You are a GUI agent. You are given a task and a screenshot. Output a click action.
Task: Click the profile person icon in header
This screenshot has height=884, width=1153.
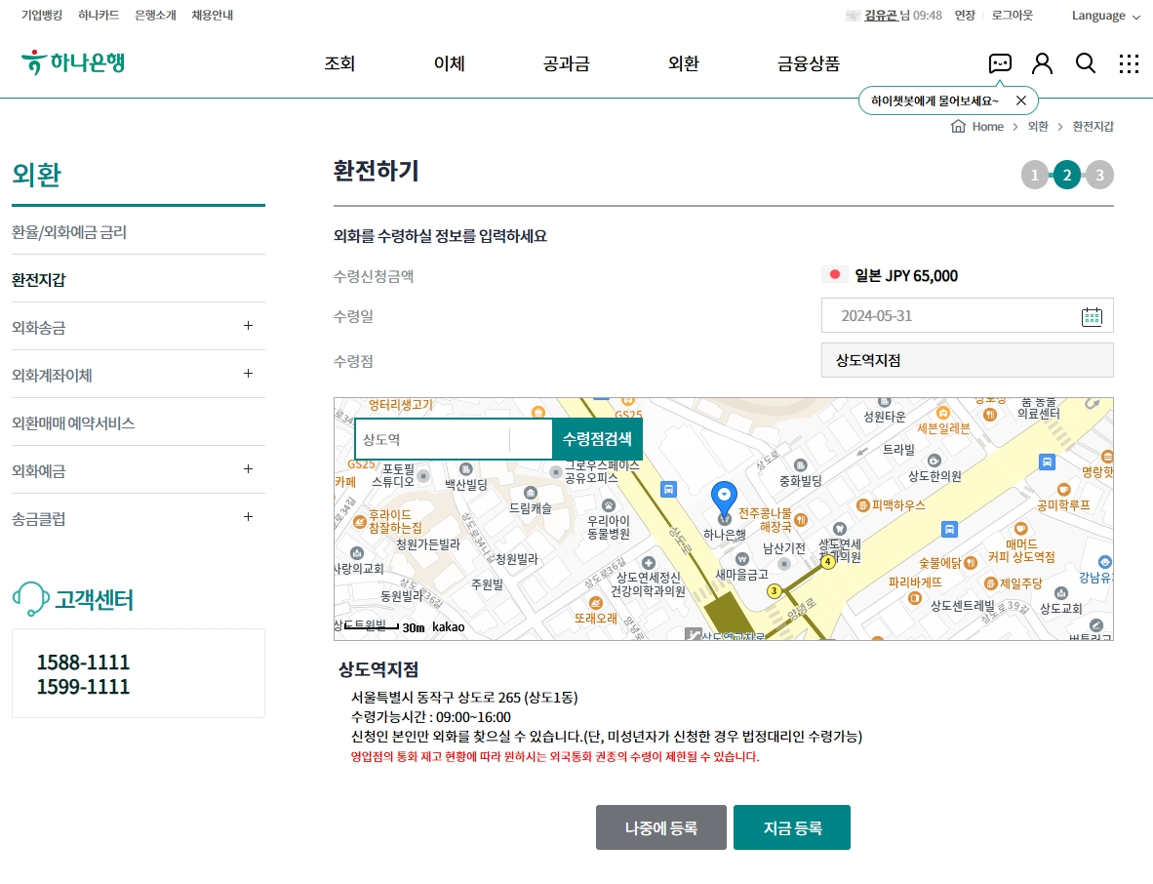[1042, 62]
